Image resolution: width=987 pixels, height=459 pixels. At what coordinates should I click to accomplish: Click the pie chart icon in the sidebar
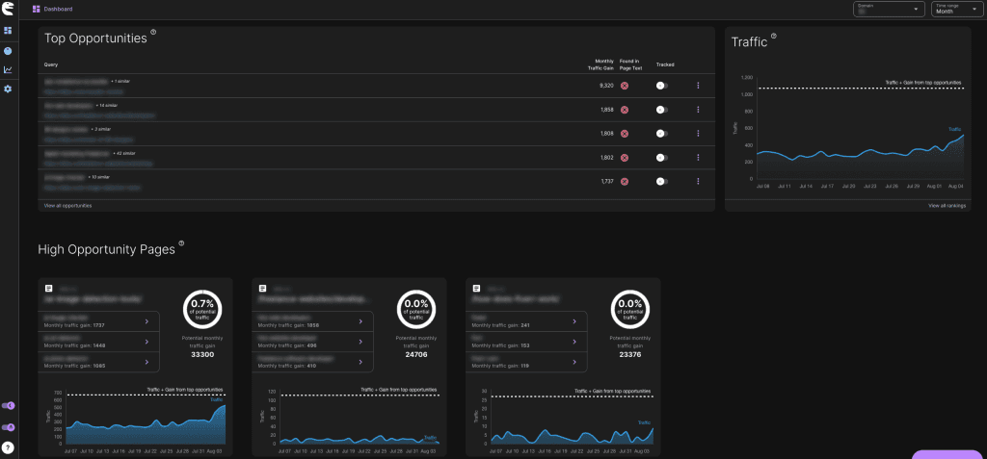8,50
